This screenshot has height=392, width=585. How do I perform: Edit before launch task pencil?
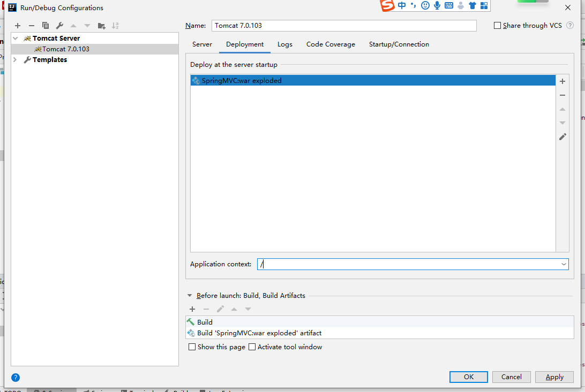(x=220, y=309)
